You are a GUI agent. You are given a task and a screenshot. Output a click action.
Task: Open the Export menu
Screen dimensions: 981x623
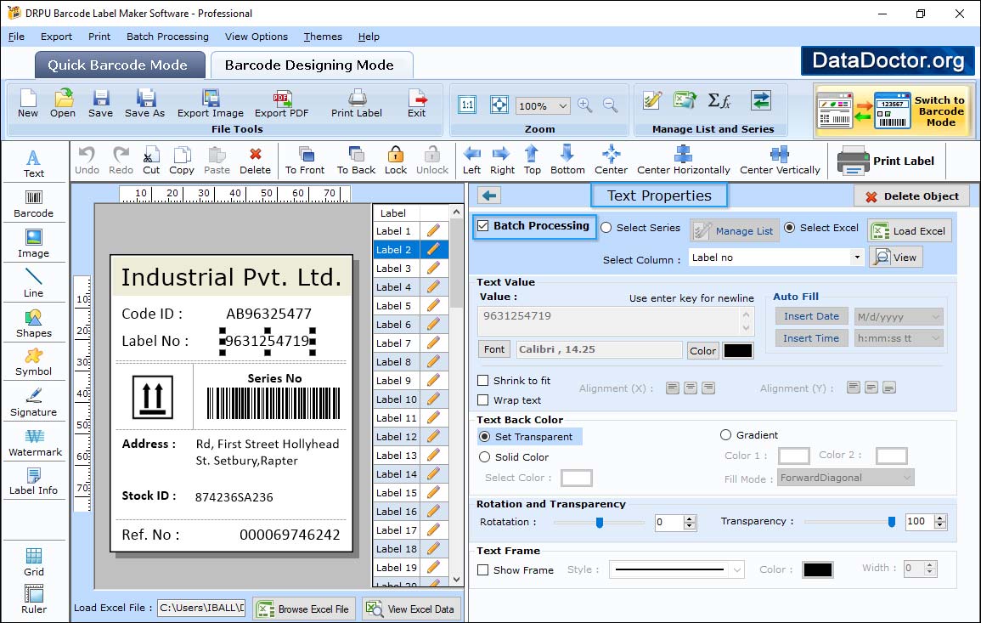pyautogui.click(x=56, y=37)
